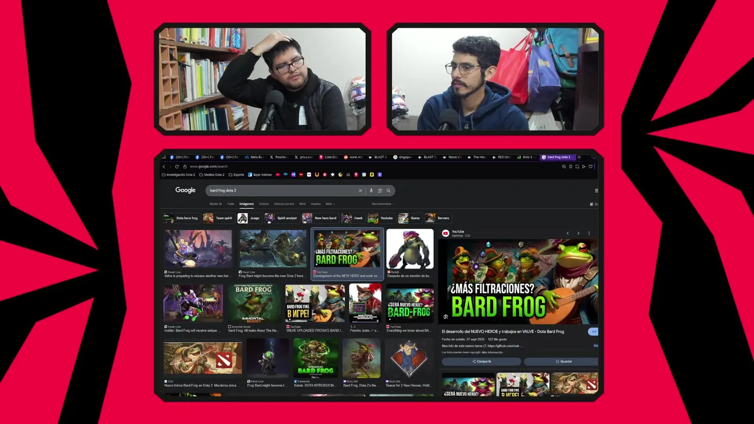Image resolution: width=754 pixels, height=424 pixels.
Task: Show previous image in the preview panel
Action: point(568,233)
